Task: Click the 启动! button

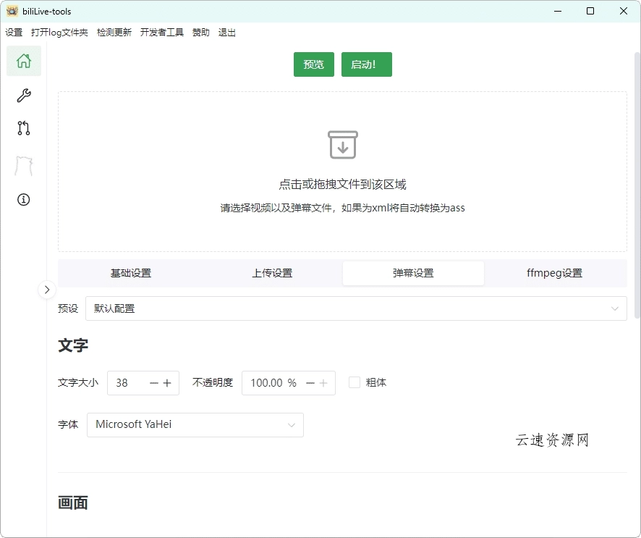Action: point(366,64)
